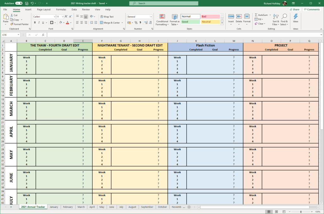Apply the Good cell style swatch
Image resolution: width=324 pixels, height=214 pixels.
(190, 22)
